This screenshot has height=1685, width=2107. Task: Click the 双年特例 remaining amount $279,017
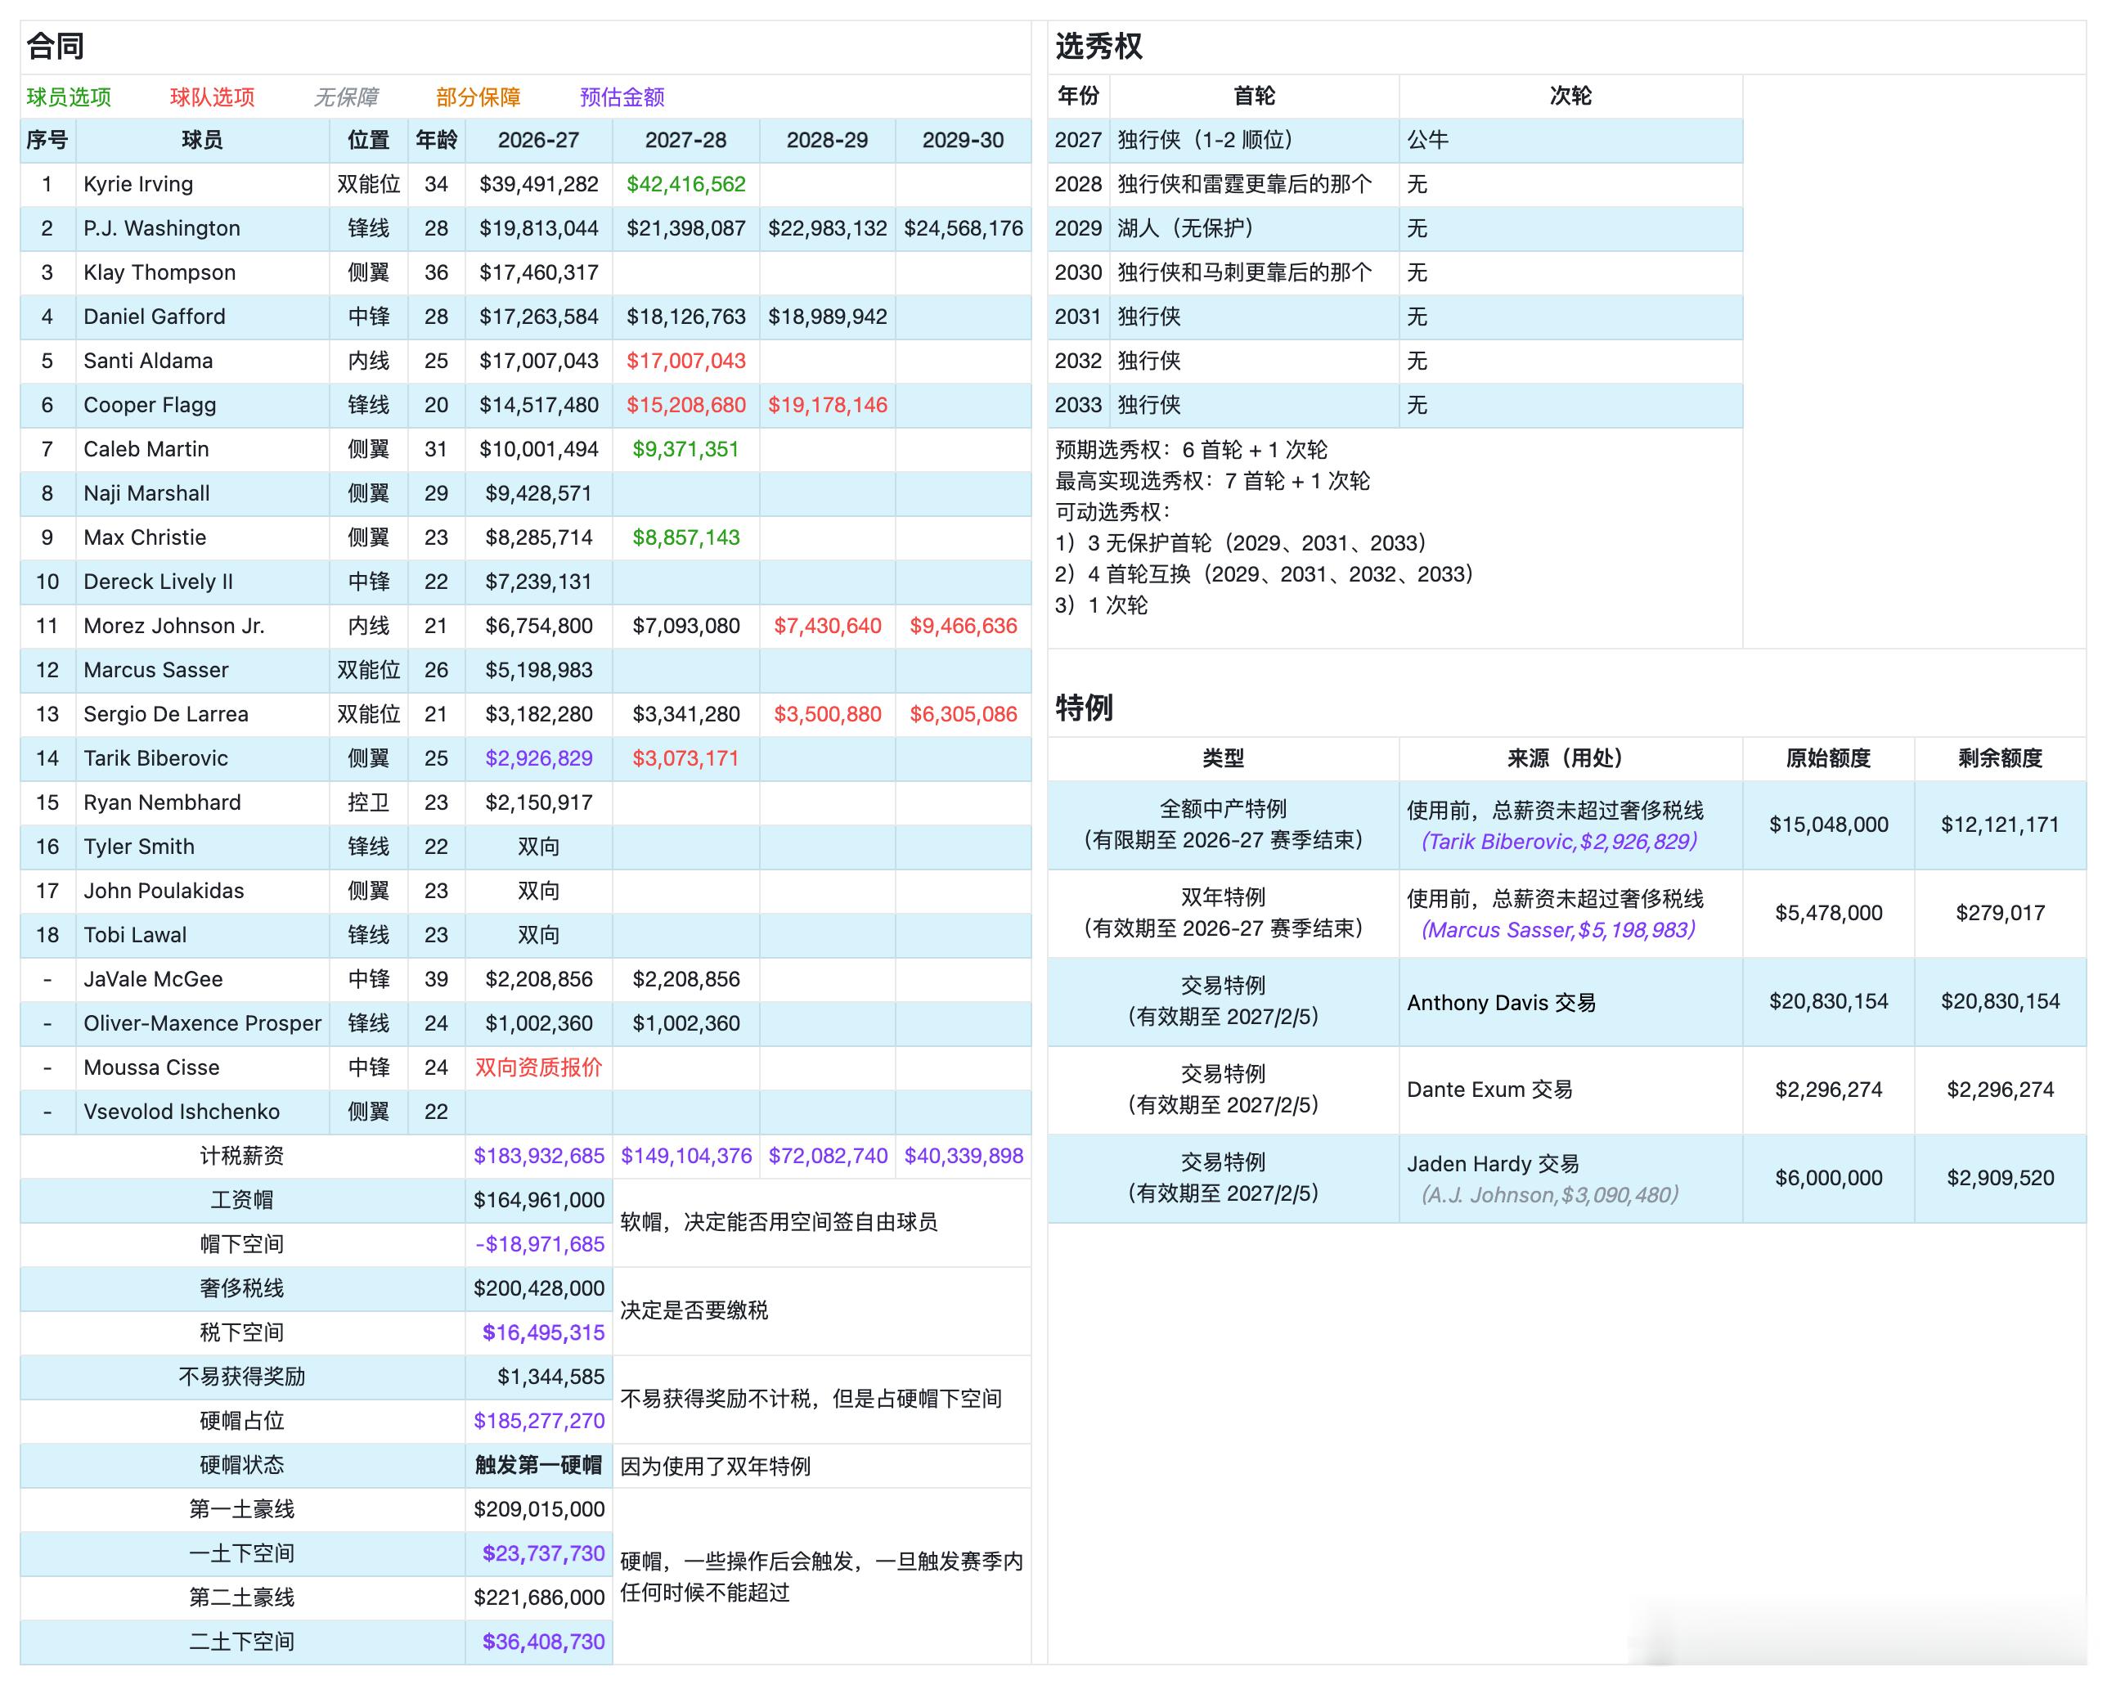2000,913
